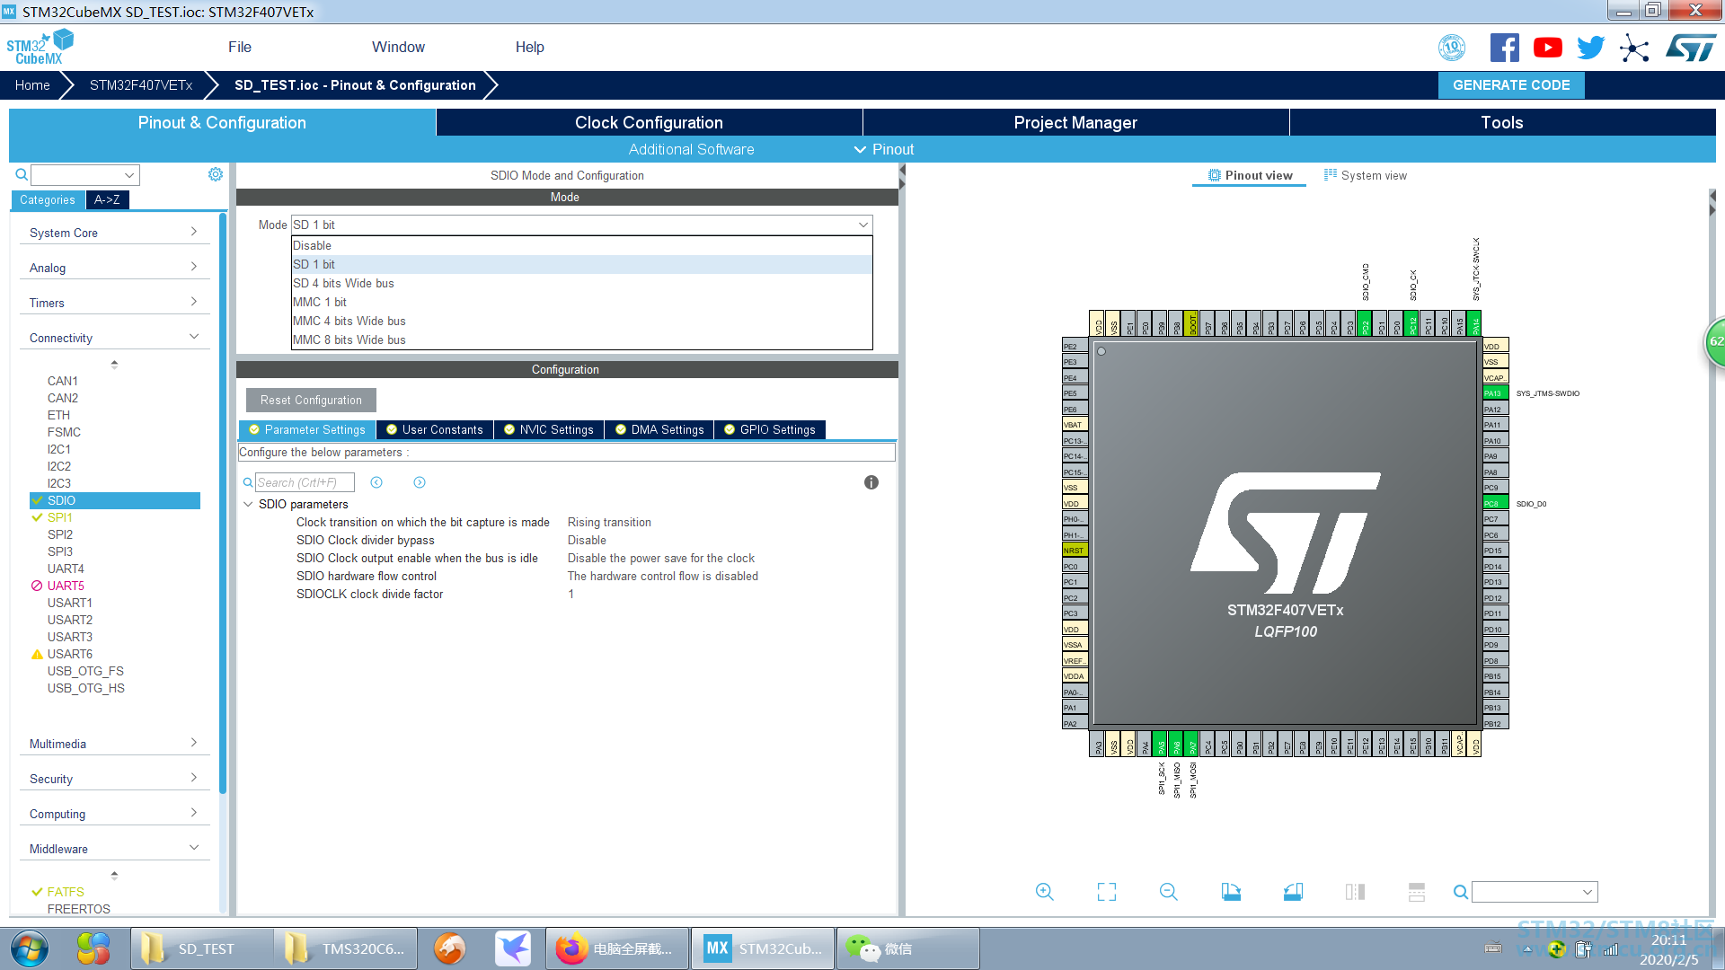Open the Window menu
This screenshot has height=970, width=1725.
pyautogui.click(x=398, y=47)
